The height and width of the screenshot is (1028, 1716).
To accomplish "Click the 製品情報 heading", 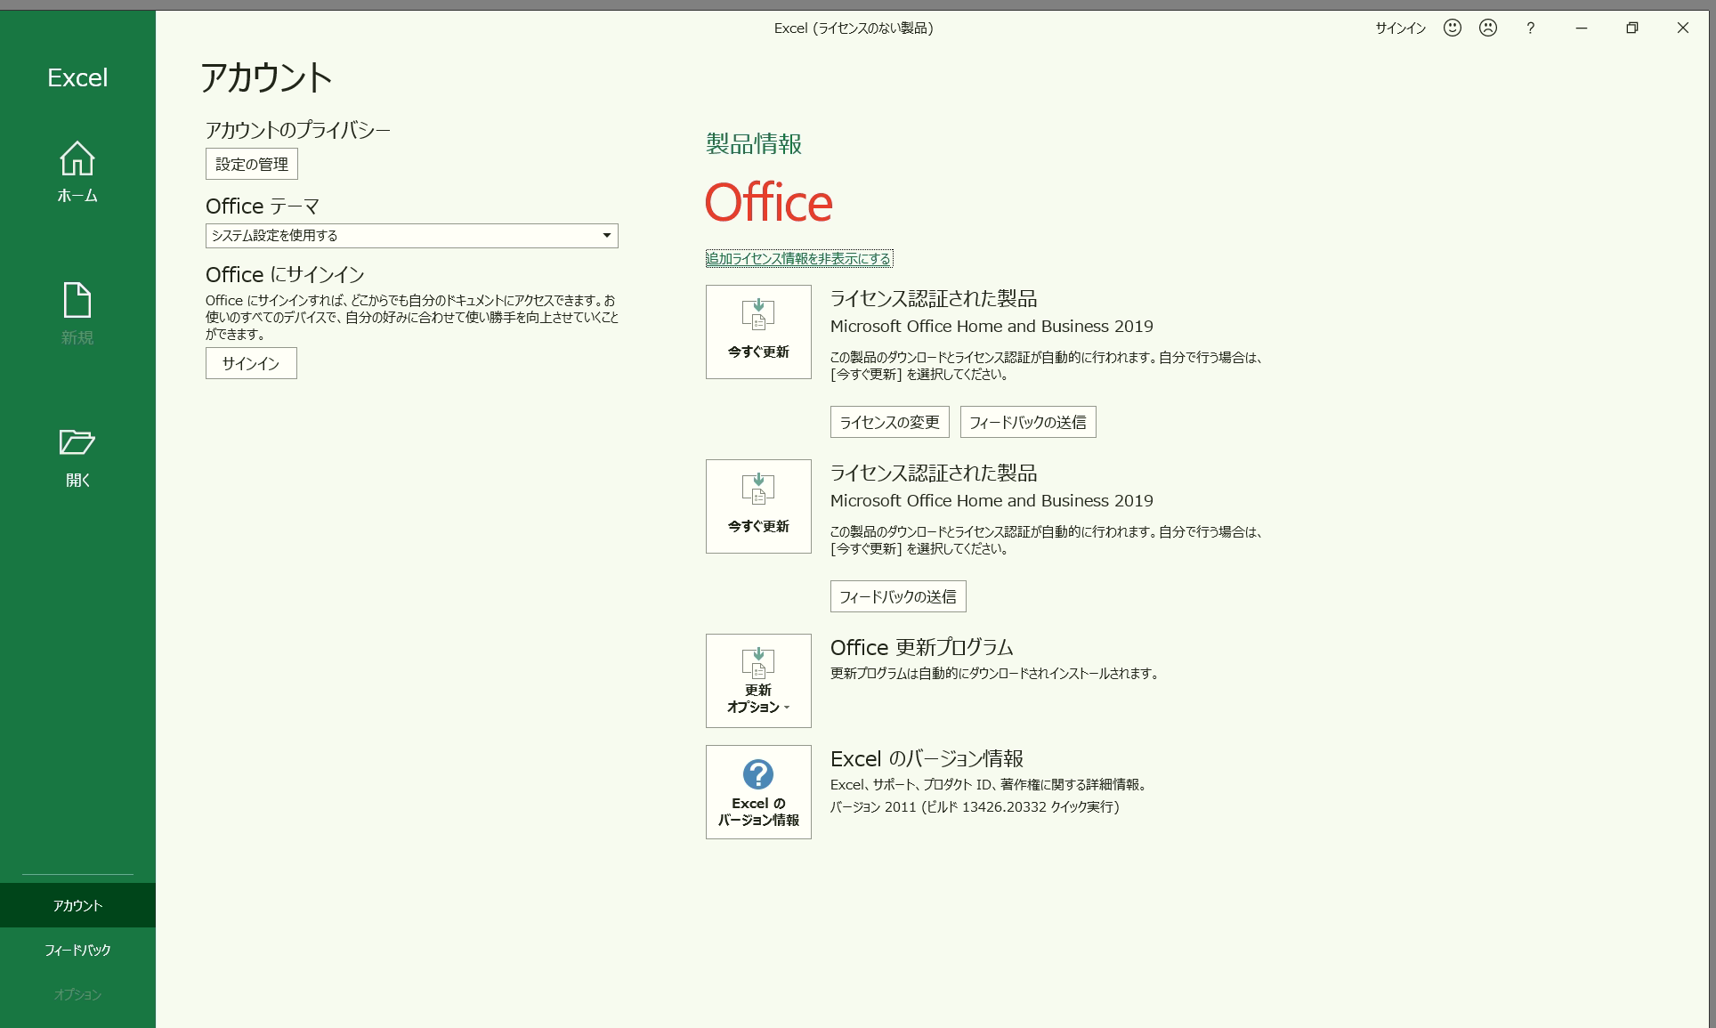I will coord(754,144).
